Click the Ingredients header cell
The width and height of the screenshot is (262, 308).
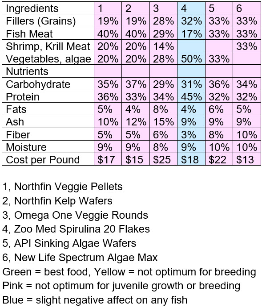coord(48,8)
